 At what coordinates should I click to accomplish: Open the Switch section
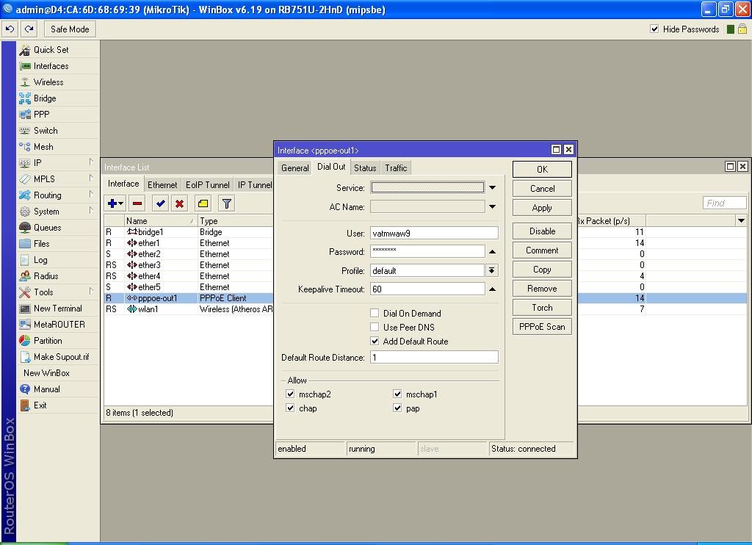coord(46,131)
